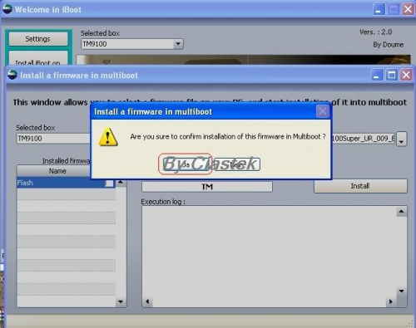Maximize the Install a firmware window
This screenshot has width=416, height=328.
(392, 76)
